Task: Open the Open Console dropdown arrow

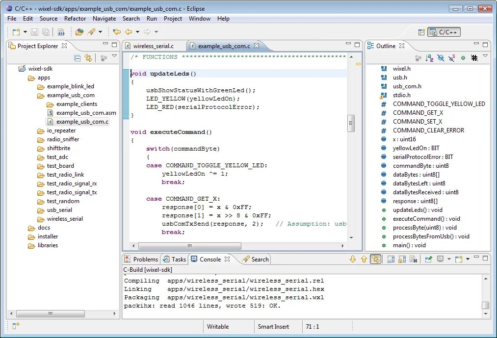Action: coord(468,260)
